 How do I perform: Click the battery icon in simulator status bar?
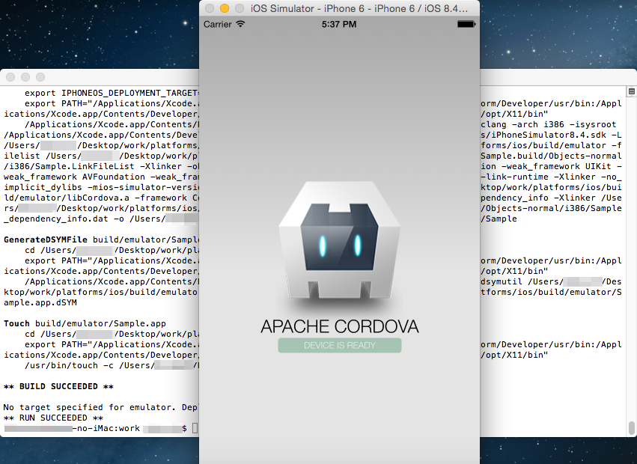click(x=466, y=25)
